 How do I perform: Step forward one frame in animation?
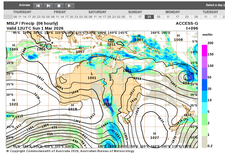(48, 5)
